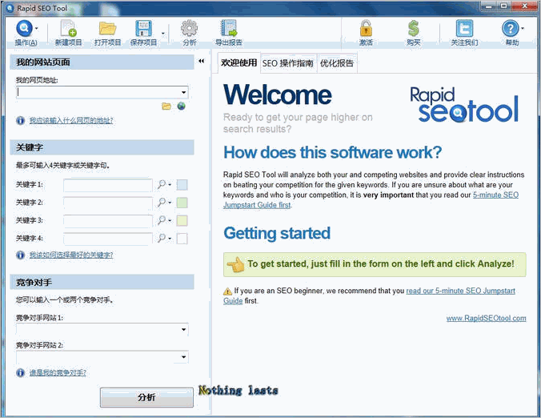Expand 关键字 4 search dropdown arrow
This screenshot has height=418, width=541.
(170, 239)
